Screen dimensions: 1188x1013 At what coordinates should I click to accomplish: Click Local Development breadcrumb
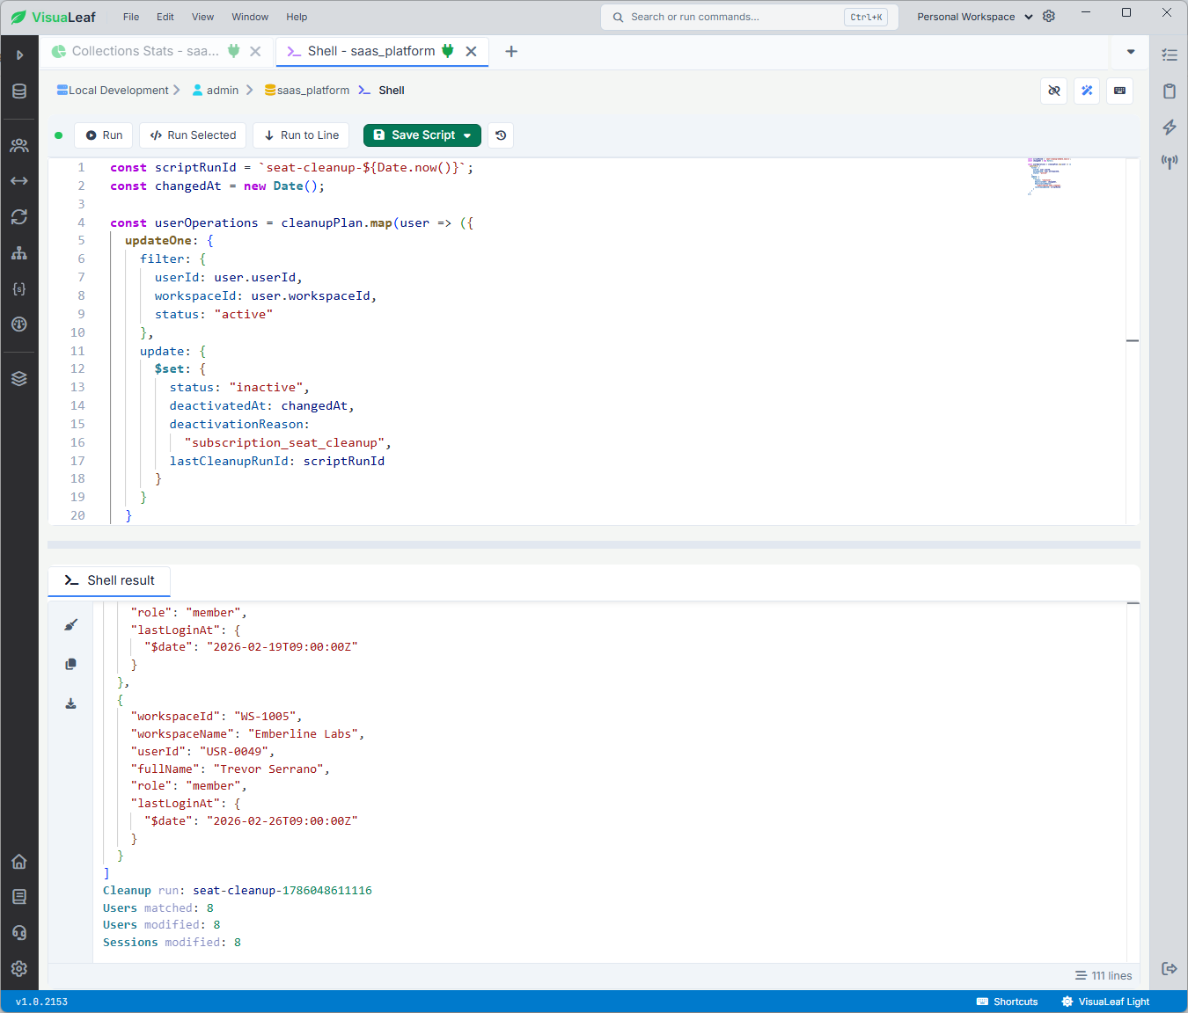coord(113,91)
